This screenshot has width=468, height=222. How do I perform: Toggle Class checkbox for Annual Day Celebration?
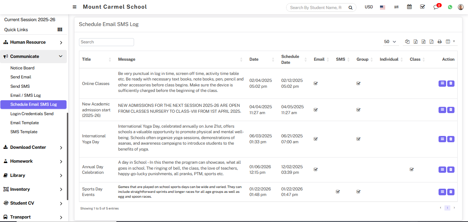coord(412,169)
